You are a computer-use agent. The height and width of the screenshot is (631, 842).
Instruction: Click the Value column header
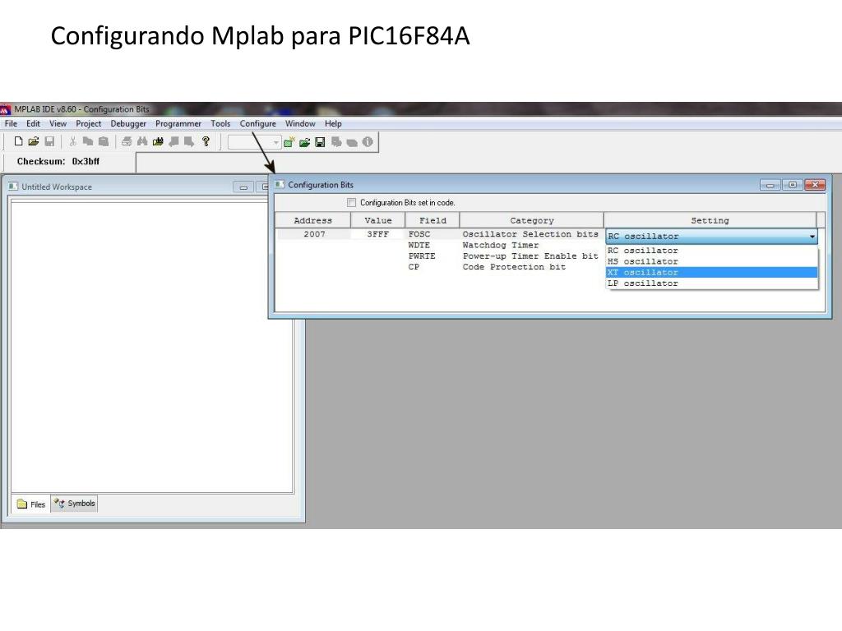coord(378,220)
